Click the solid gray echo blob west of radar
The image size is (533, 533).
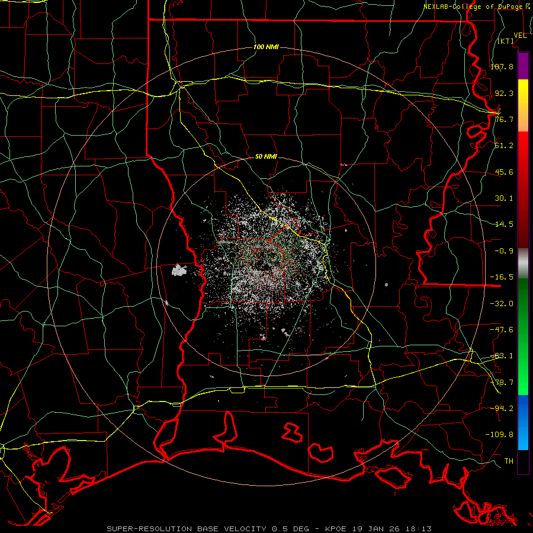click(179, 270)
